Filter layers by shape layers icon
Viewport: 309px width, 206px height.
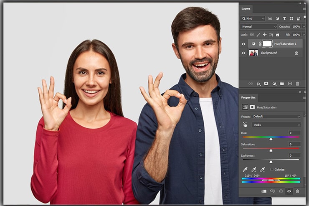coord(291,18)
